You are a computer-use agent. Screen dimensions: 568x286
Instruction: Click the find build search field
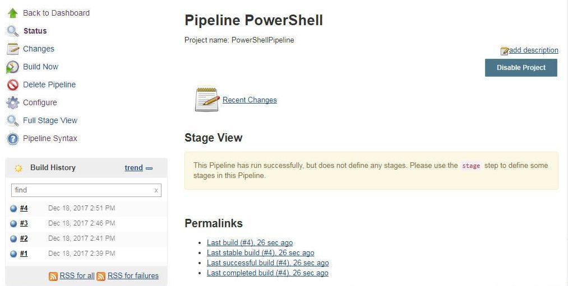tap(86, 190)
